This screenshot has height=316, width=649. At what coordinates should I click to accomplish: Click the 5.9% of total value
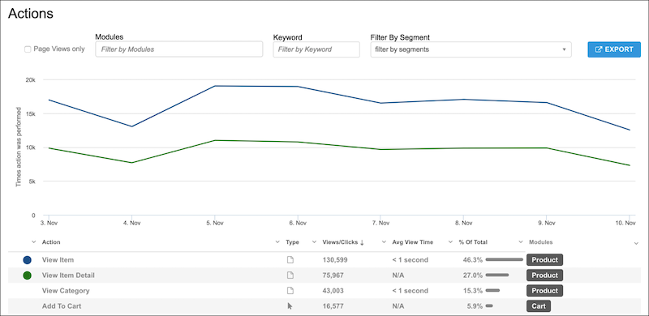475,306
